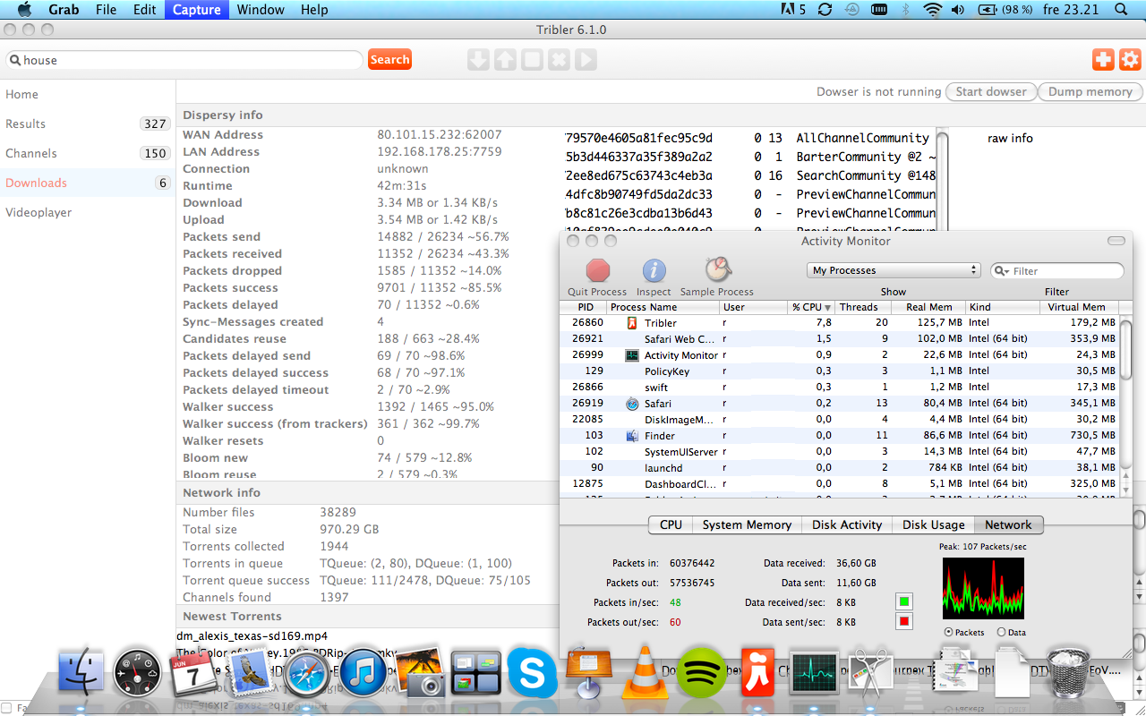
Task: Open the File menu
Action: pyautogui.click(x=106, y=10)
